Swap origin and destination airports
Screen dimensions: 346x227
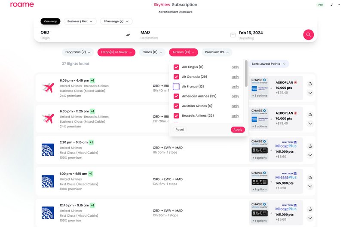tap(128, 35)
